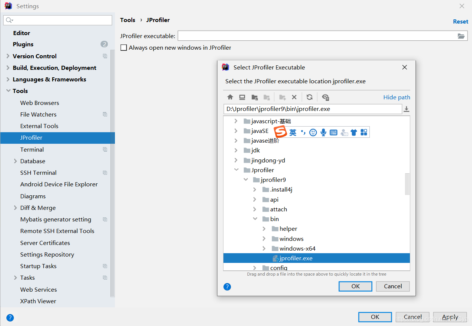Open Sogou toolbox grid icon

click(x=364, y=132)
